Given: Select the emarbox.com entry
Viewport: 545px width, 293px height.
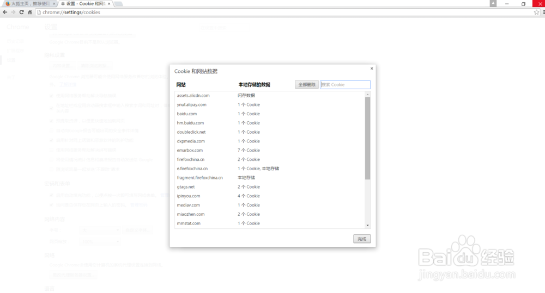Looking at the screenshot, I should (x=270, y=150).
